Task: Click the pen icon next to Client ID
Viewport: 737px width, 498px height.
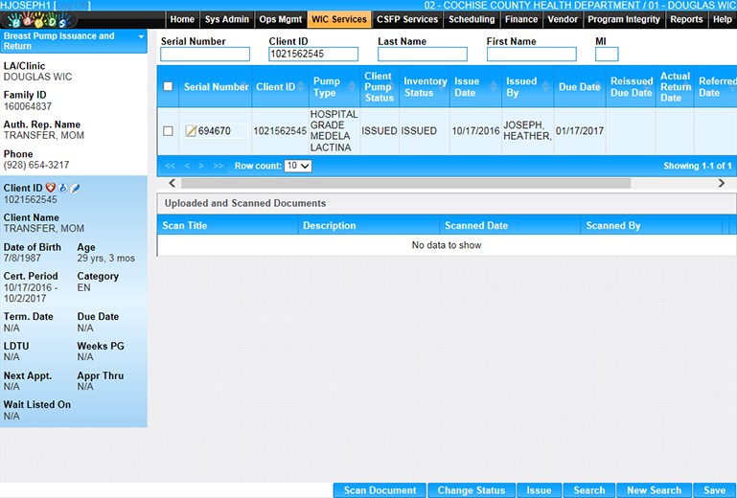Action: pyautogui.click(x=74, y=189)
